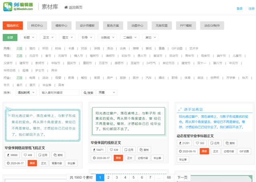The width and height of the screenshot is (256, 182).
Task: Click the 2020-06-17 date on 毕业季网格背景纸飞机正文 card
Action: coord(15,163)
